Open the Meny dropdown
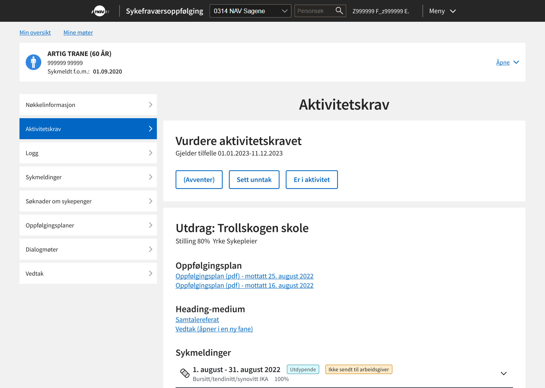 tap(442, 11)
